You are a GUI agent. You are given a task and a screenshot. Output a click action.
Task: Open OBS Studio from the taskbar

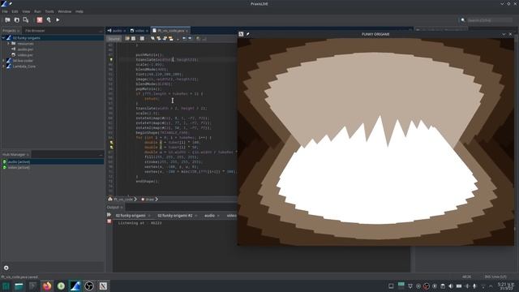[x=88, y=286]
